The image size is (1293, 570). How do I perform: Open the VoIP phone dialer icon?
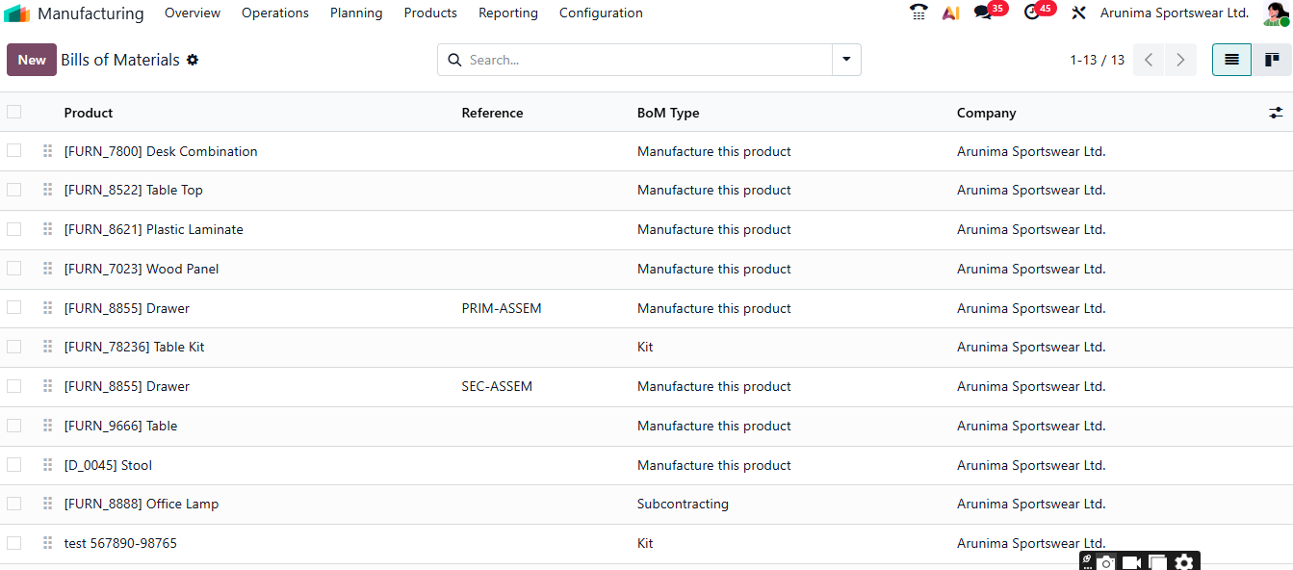[918, 13]
